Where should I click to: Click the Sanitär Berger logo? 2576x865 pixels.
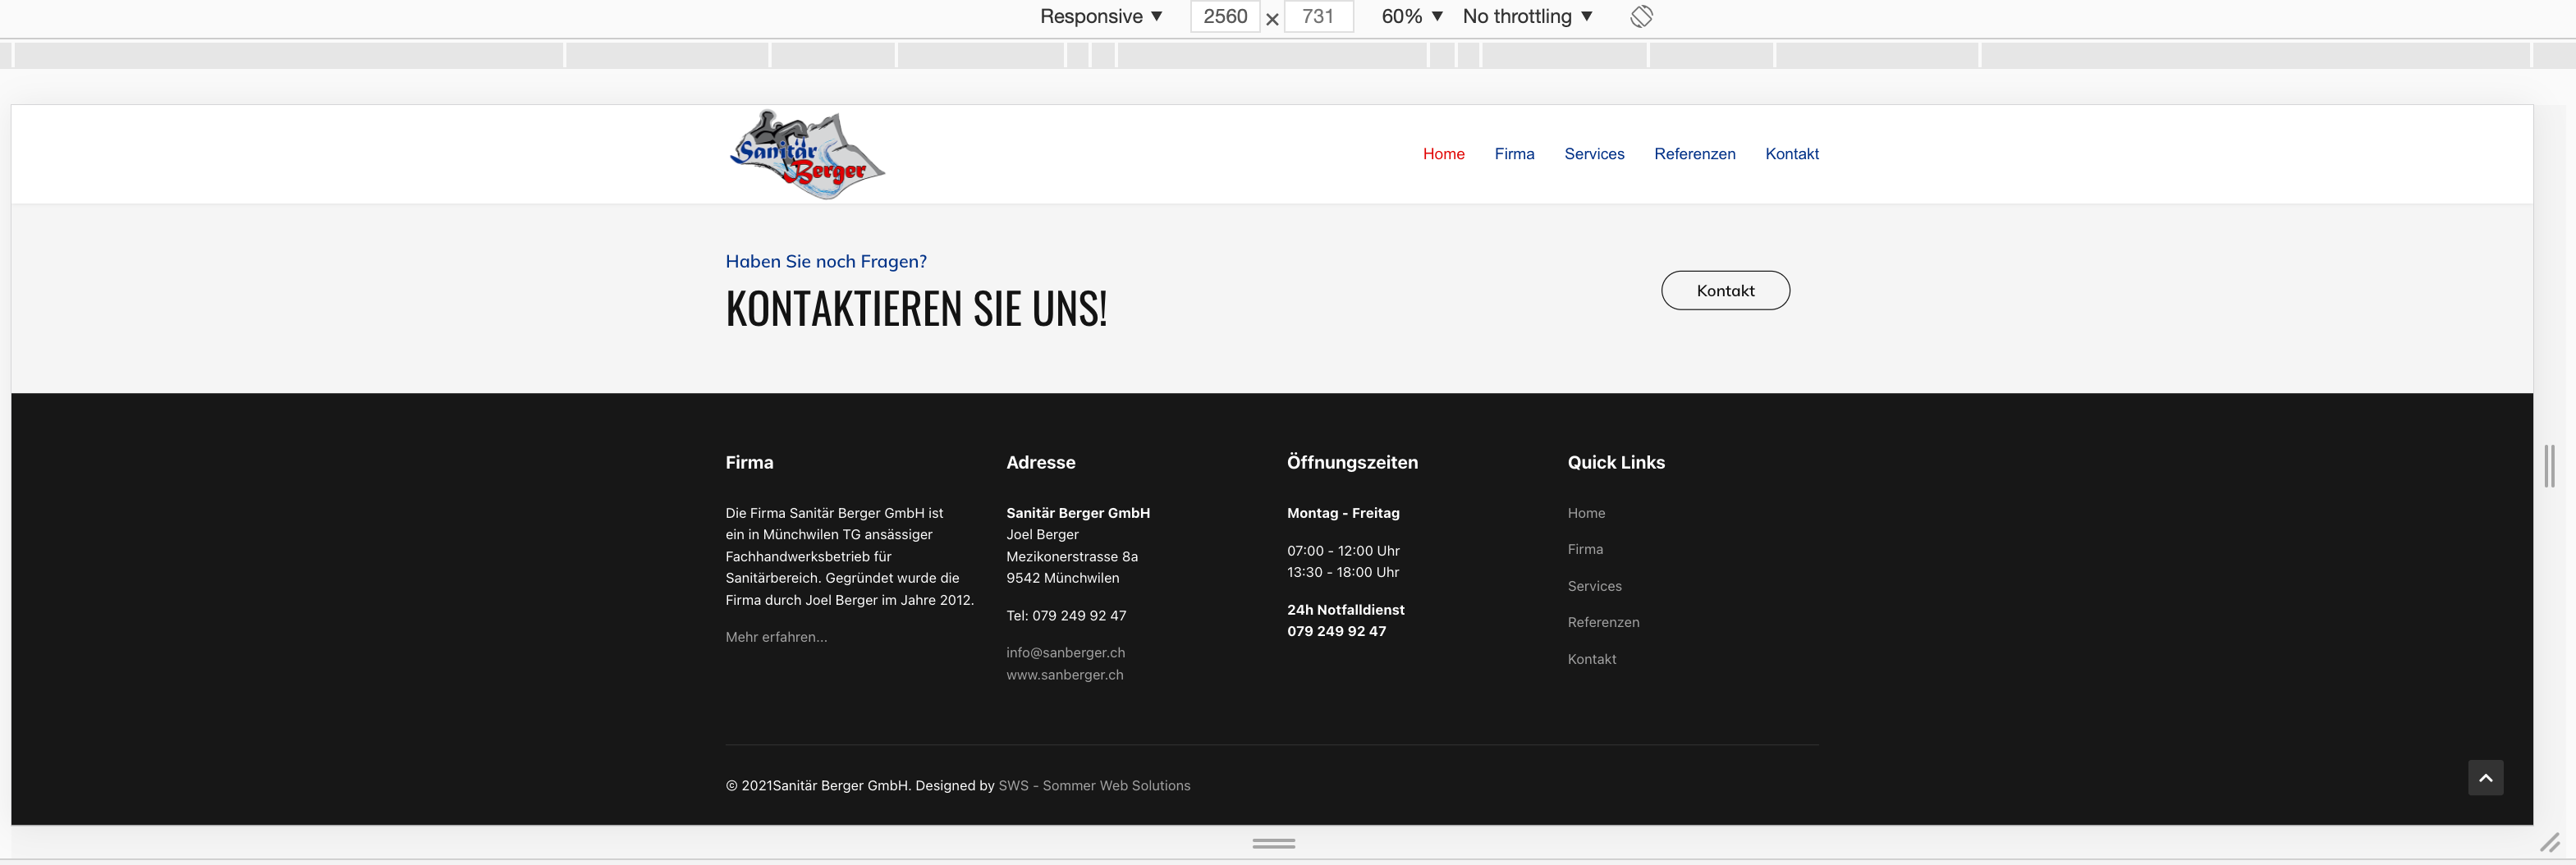click(807, 155)
